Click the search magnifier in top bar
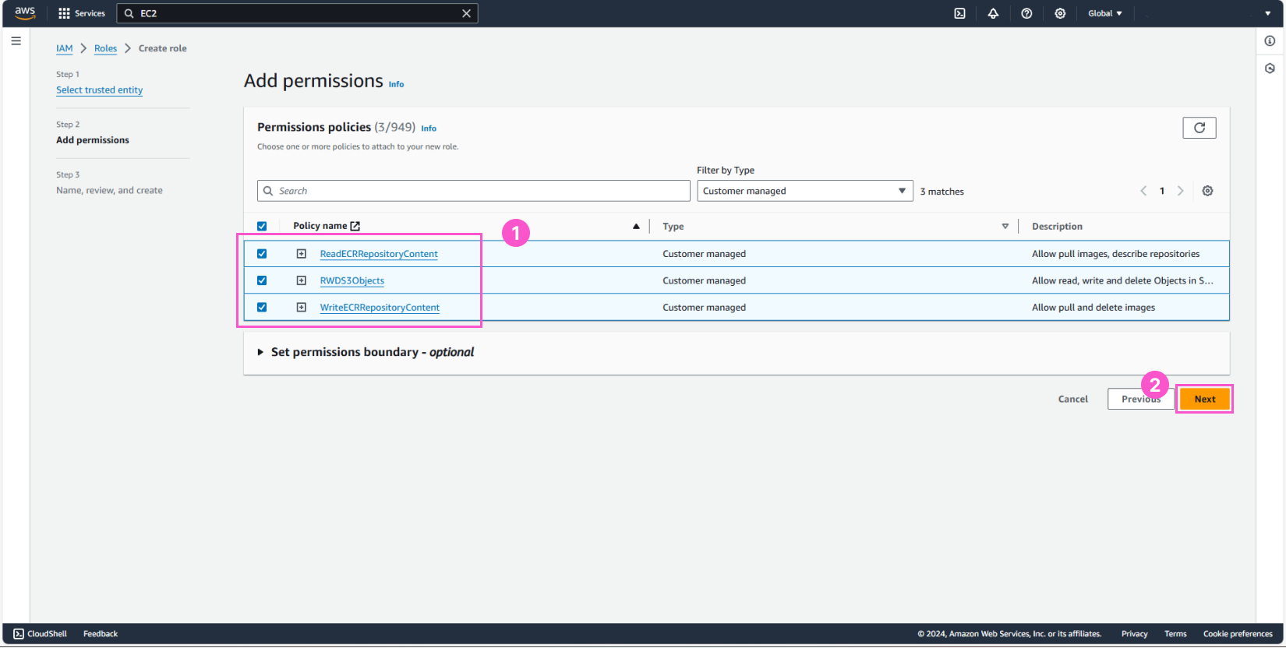 (x=129, y=13)
